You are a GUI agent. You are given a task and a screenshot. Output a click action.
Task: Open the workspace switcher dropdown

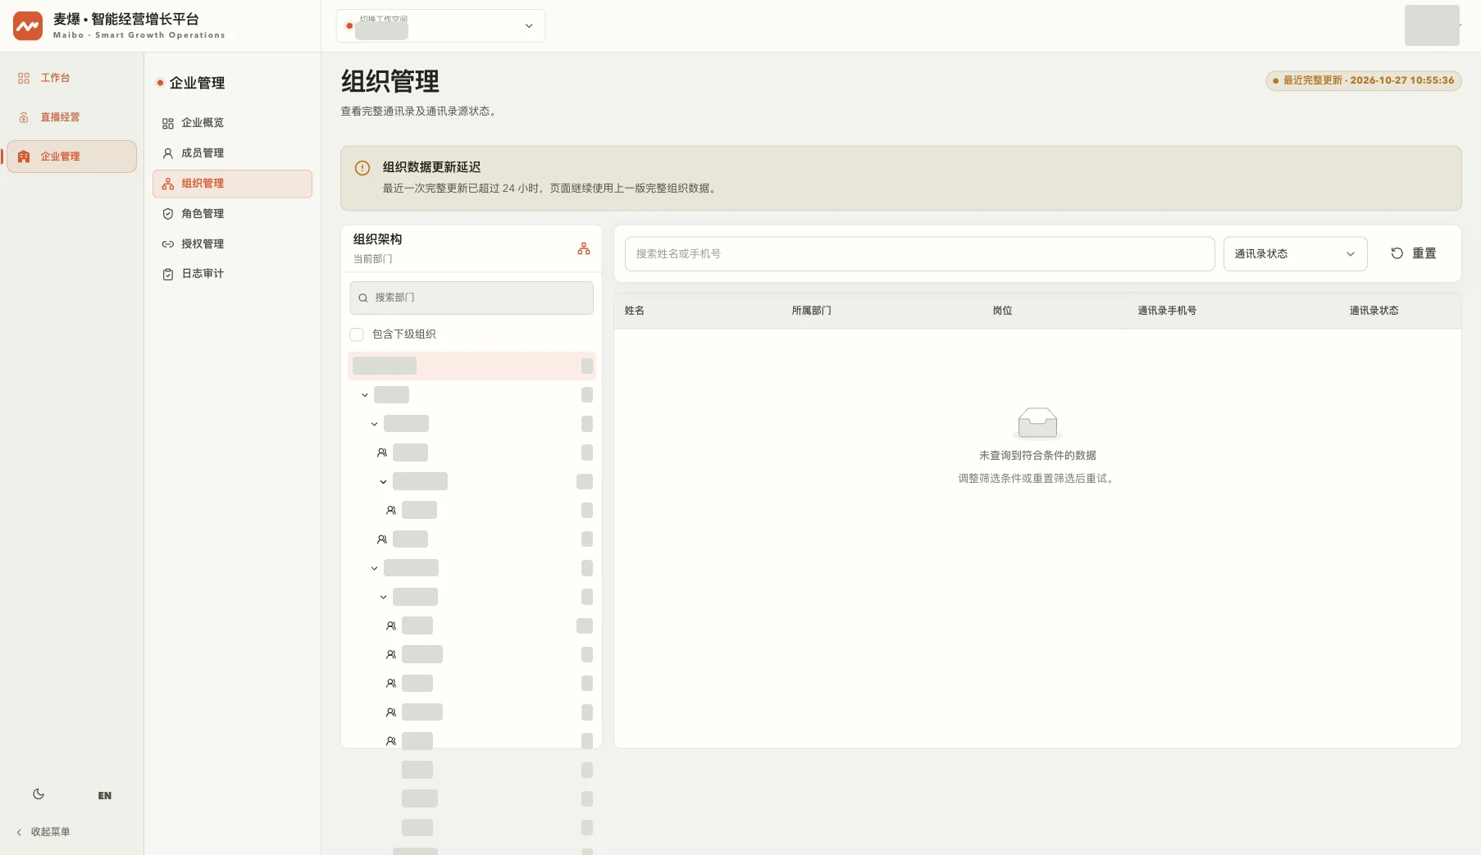pos(440,26)
